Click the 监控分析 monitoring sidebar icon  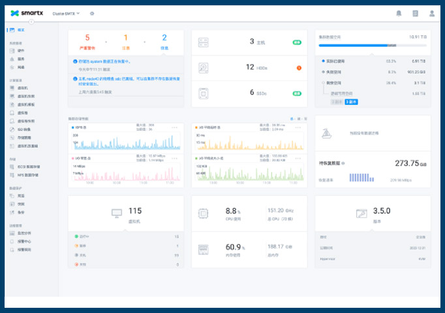click(x=12, y=233)
